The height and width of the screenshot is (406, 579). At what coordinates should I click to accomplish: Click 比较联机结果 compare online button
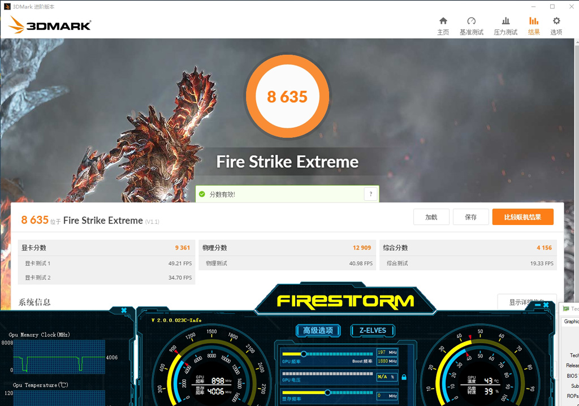(523, 217)
